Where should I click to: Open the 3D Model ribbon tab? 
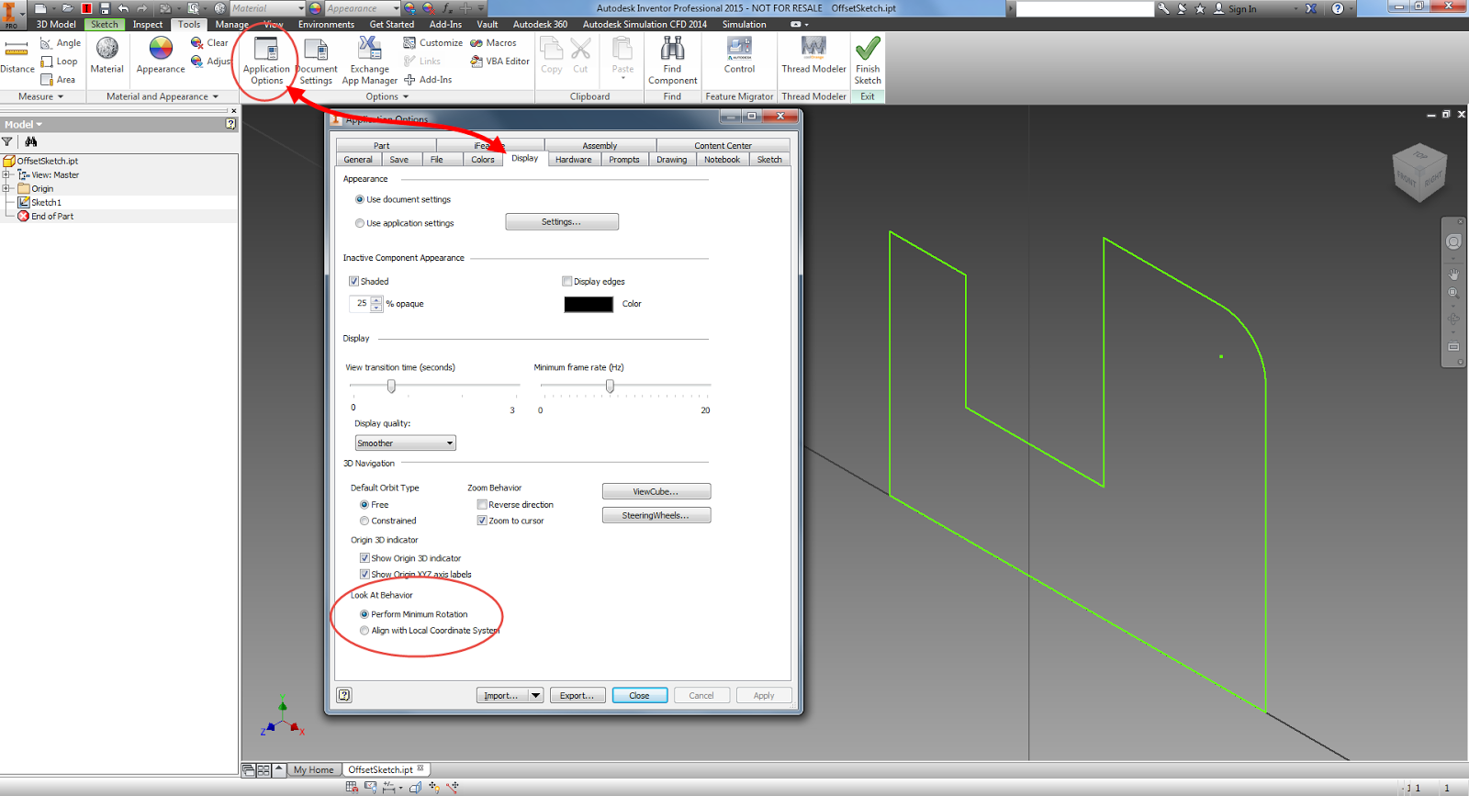[56, 25]
